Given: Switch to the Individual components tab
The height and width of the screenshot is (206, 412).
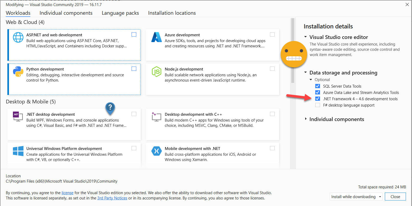Looking at the screenshot, I should coord(66,13).
